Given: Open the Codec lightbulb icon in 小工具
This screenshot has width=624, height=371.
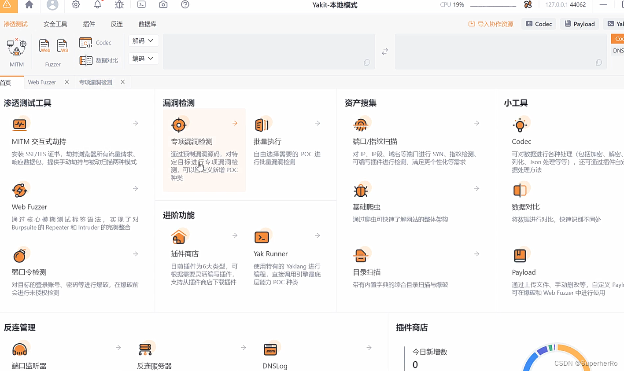Looking at the screenshot, I should (520, 125).
